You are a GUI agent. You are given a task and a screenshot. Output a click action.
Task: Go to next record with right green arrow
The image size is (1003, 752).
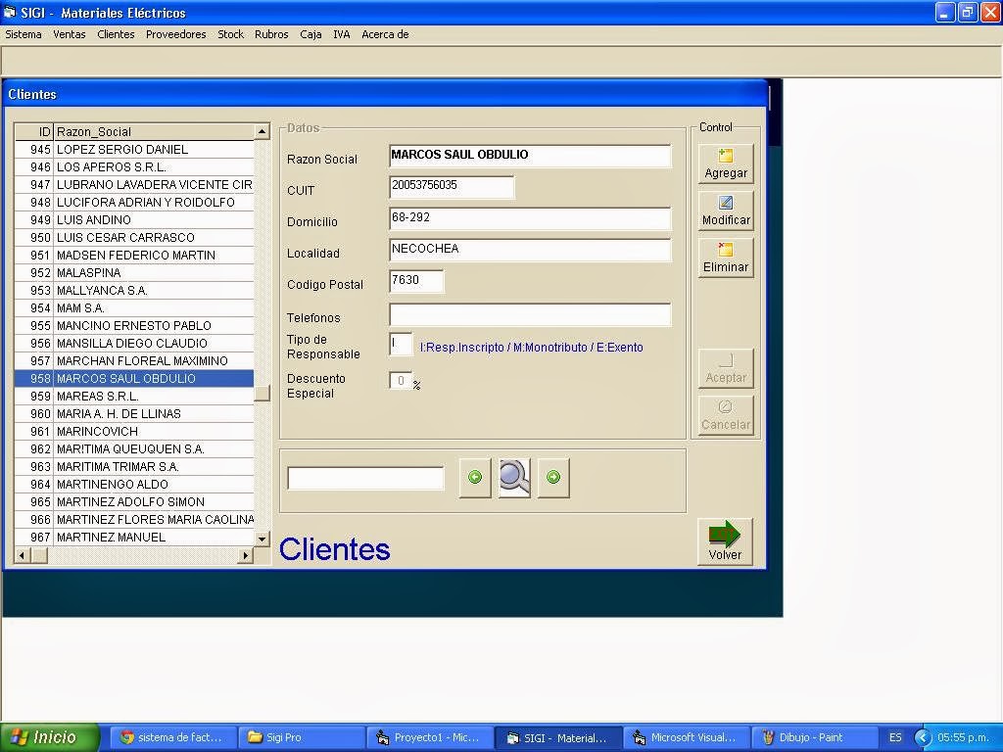pyautogui.click(x=552, y=478)
